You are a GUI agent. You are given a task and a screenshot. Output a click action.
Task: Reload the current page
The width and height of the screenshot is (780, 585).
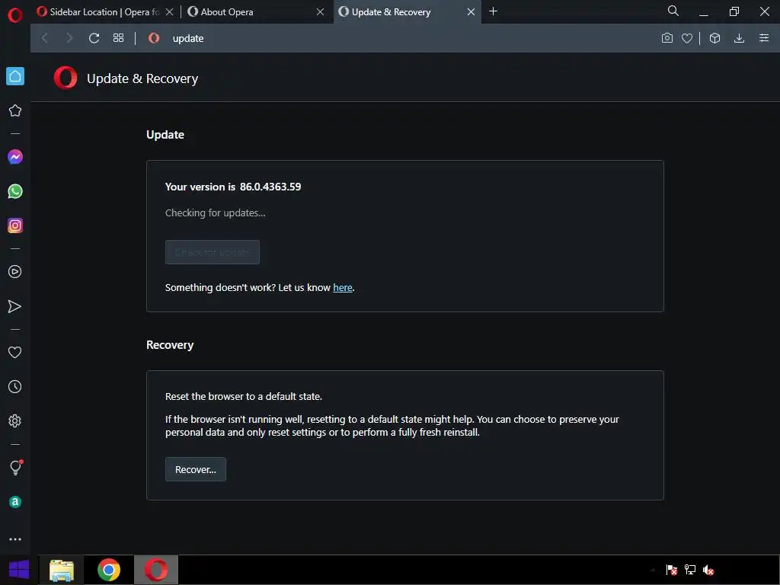click(x=94, y=38)
